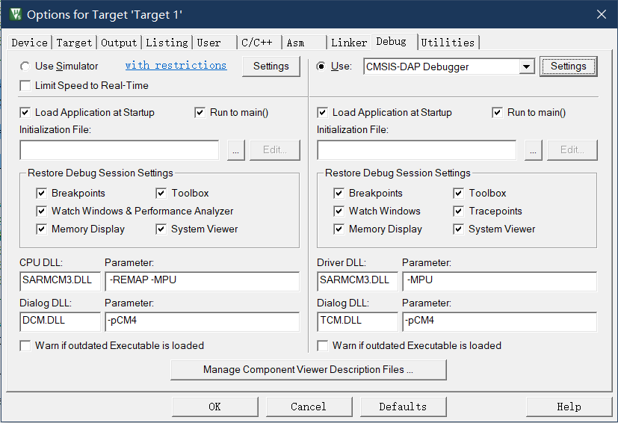Open CMSIS-DAP debugger Settings
618x423 pixels.
coord(568,67)
